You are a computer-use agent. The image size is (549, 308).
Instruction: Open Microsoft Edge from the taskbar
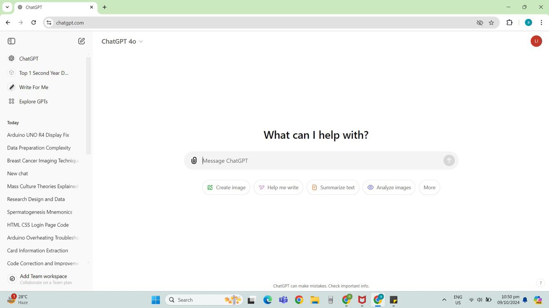(267, 300)
